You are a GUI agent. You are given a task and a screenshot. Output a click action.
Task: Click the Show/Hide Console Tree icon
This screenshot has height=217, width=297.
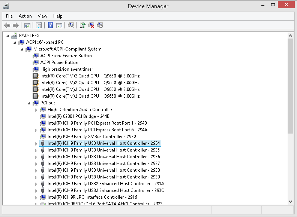[27, 25]
